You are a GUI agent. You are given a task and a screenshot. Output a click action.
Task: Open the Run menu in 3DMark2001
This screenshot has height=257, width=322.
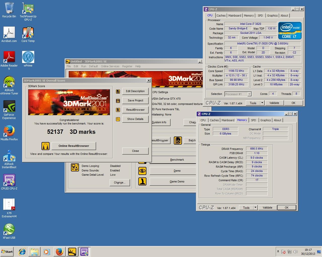[84, 66]
